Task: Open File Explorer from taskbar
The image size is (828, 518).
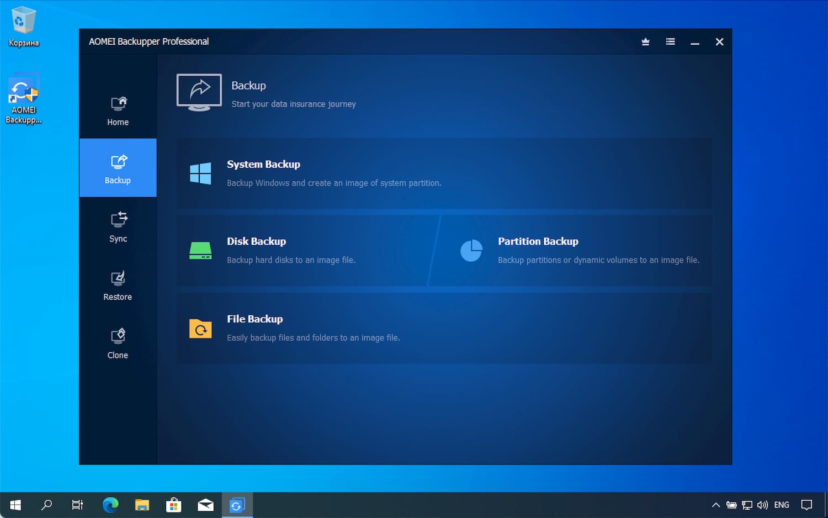Action: click(142, 505)
